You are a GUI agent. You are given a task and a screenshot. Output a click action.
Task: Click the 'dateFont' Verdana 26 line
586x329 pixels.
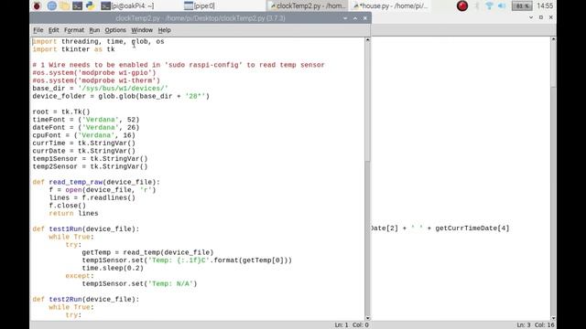pos(86,128)
